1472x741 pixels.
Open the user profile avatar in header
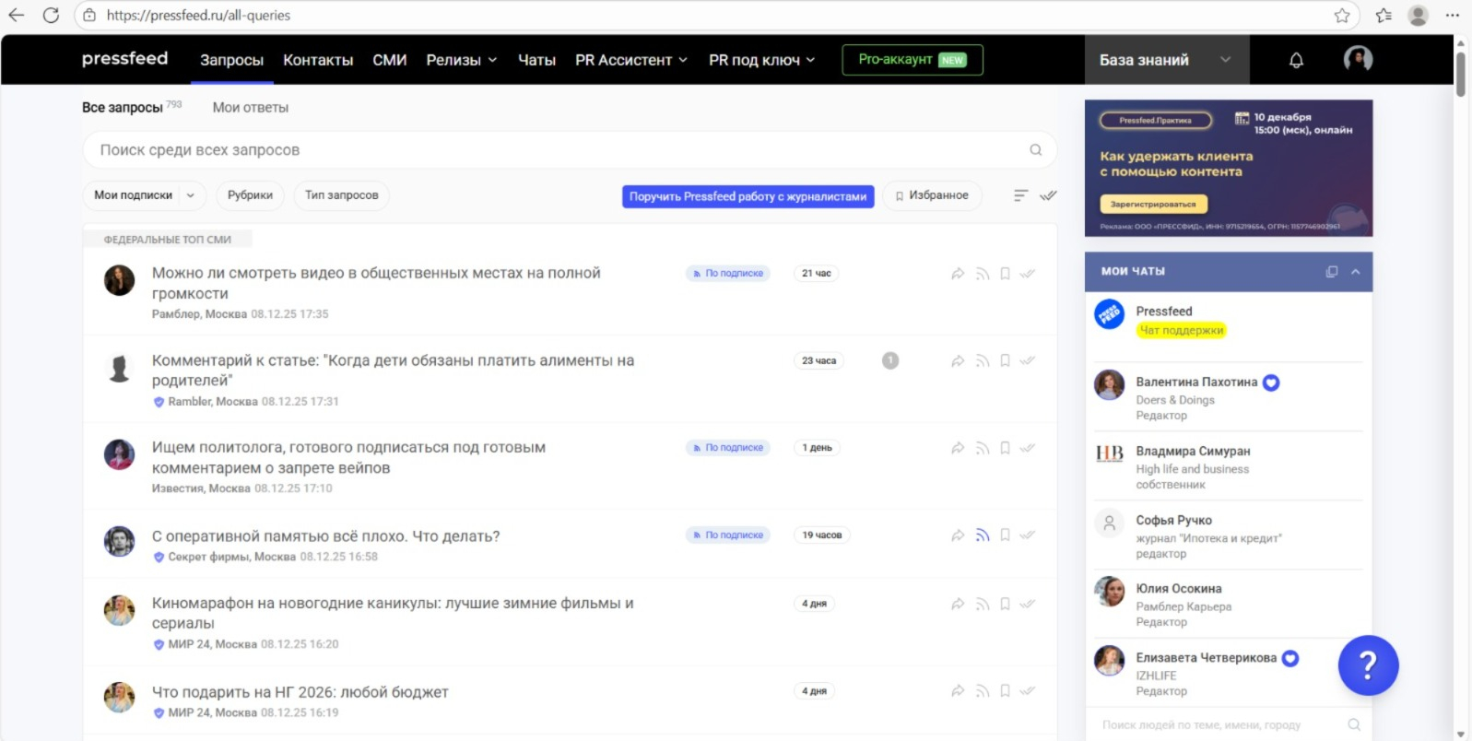[1358, 60]
